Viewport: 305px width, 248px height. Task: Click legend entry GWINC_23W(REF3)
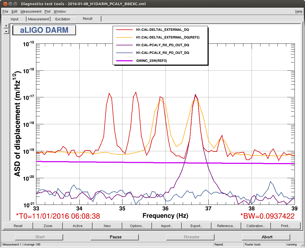pyautogui.click(x=151, y=61)
